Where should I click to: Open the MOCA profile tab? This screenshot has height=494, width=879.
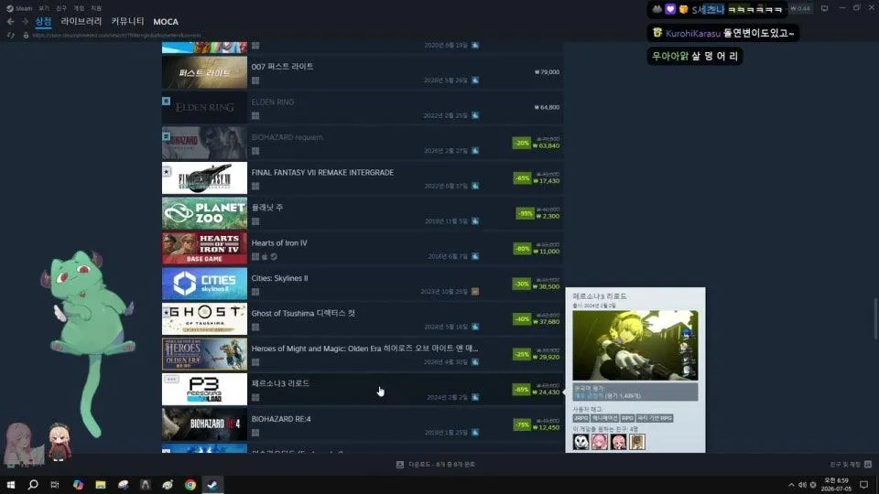tap(166, 22)
